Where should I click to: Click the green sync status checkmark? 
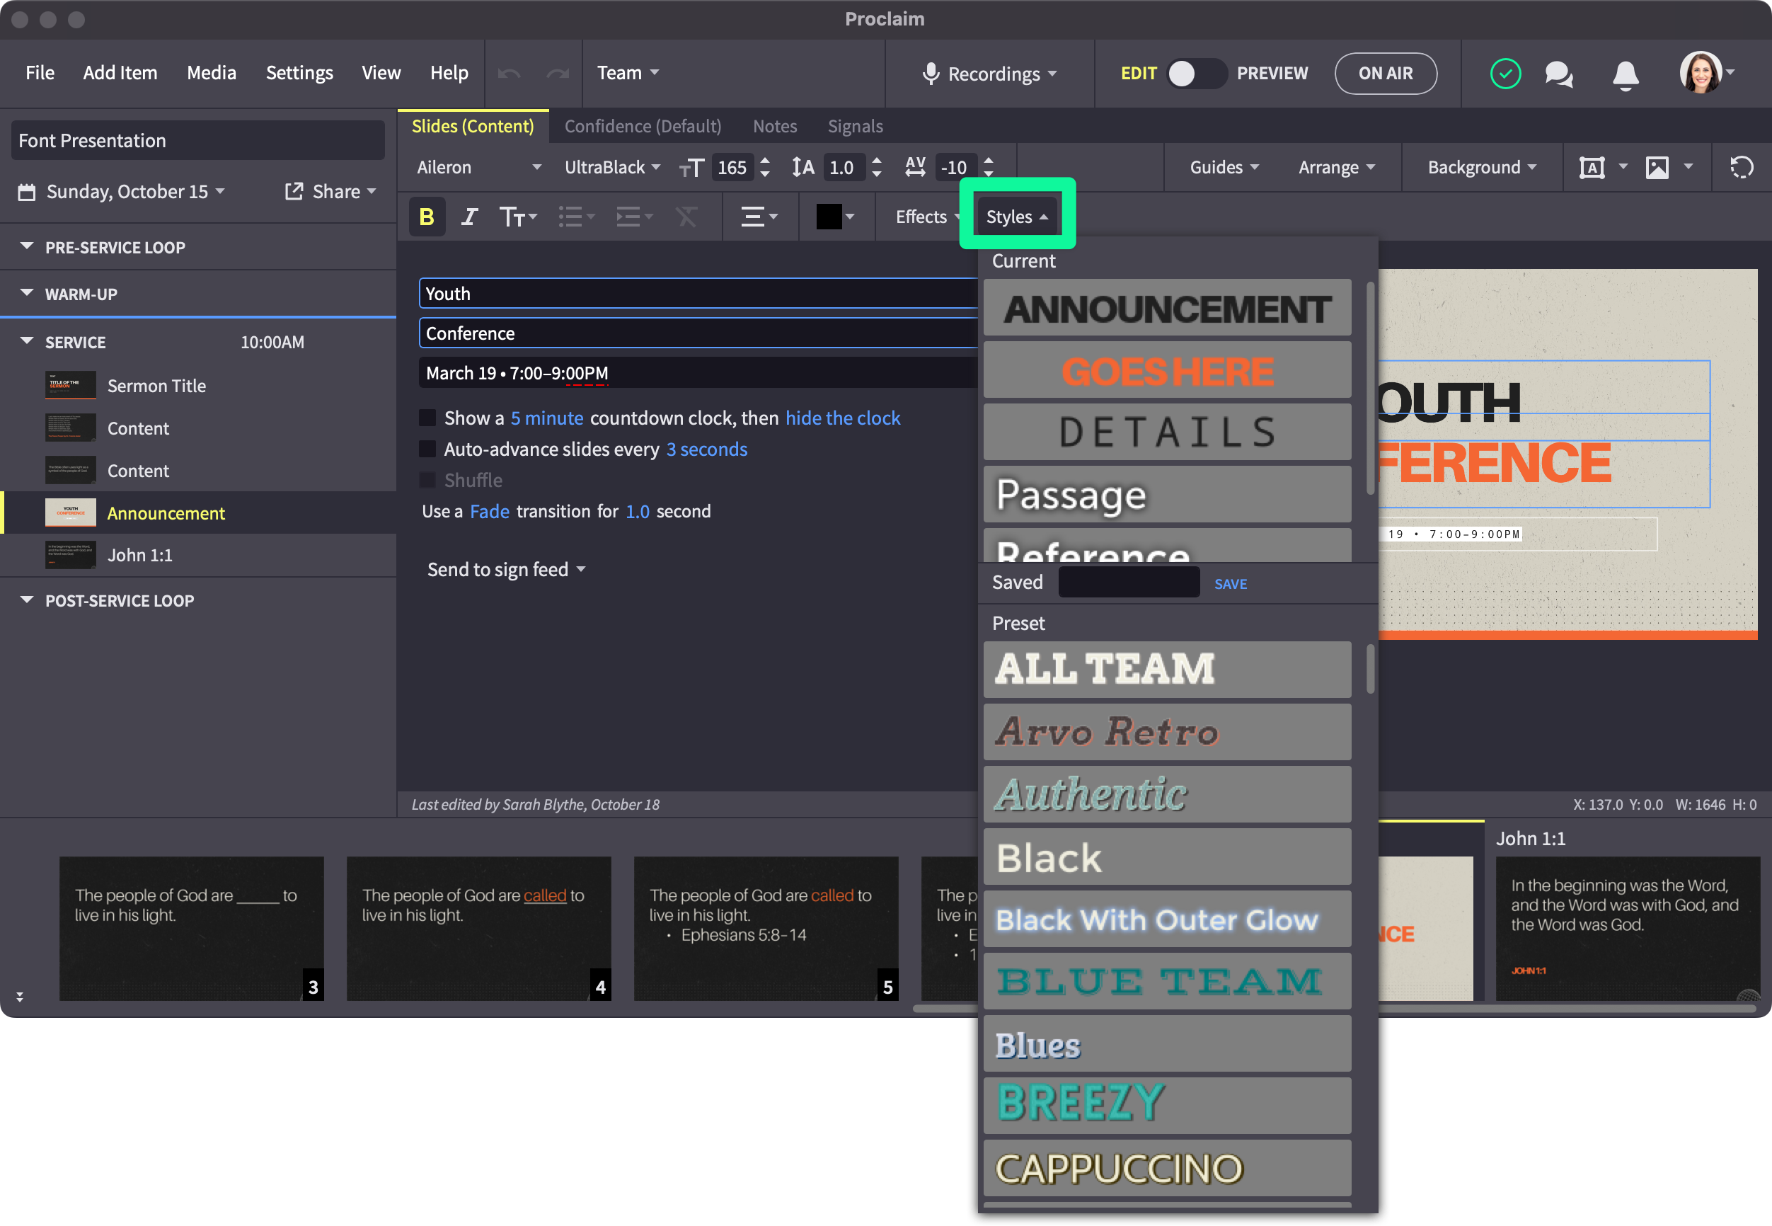point(1505,74)
